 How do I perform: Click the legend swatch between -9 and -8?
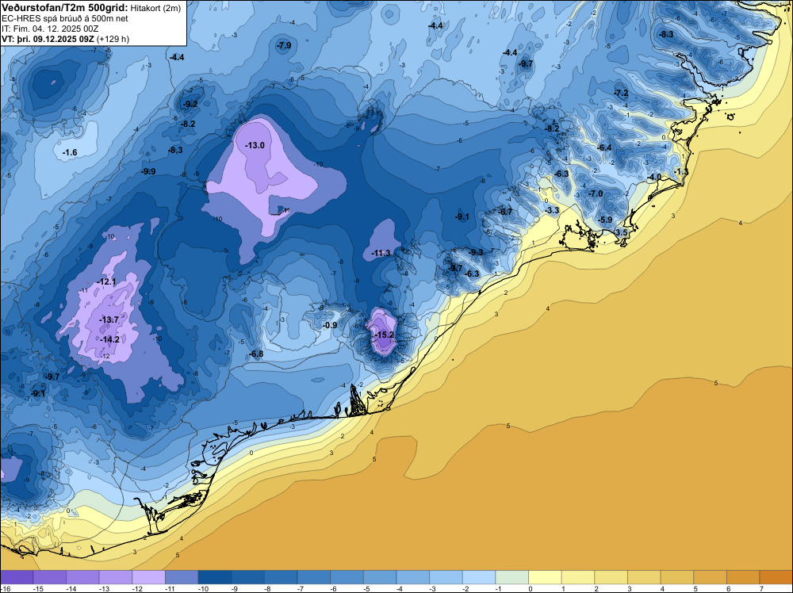point(247,577)
